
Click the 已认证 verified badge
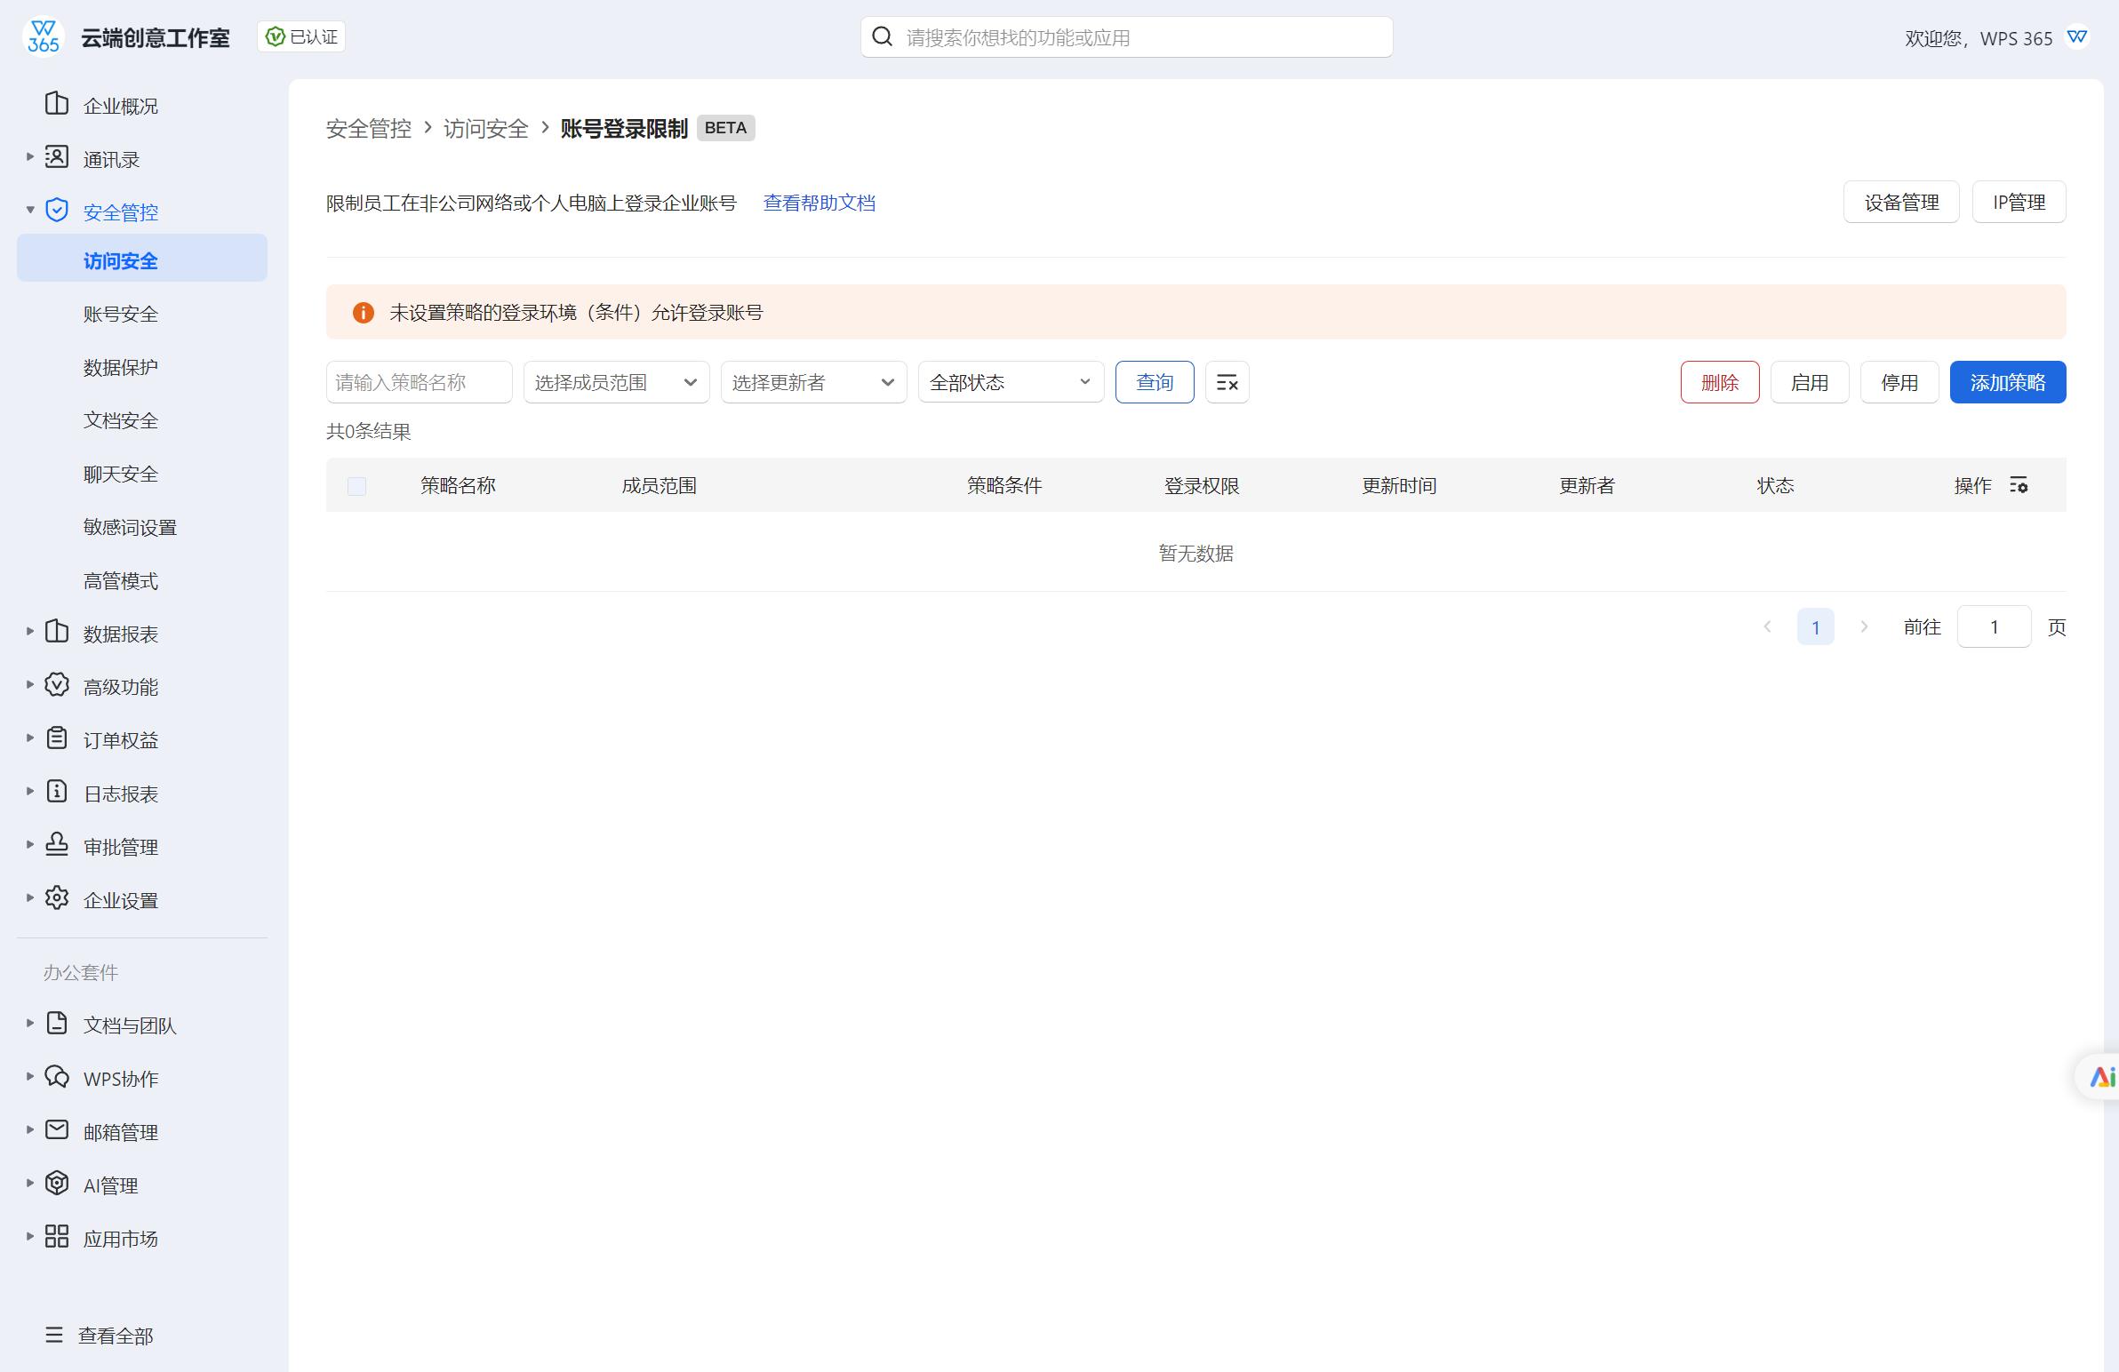[x=302, y=36]
